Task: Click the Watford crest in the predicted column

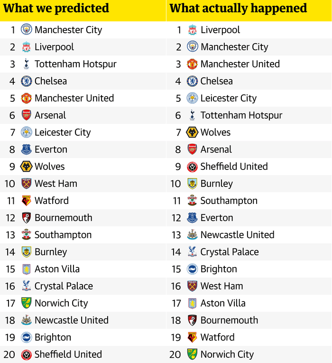Action: point(27,201)
